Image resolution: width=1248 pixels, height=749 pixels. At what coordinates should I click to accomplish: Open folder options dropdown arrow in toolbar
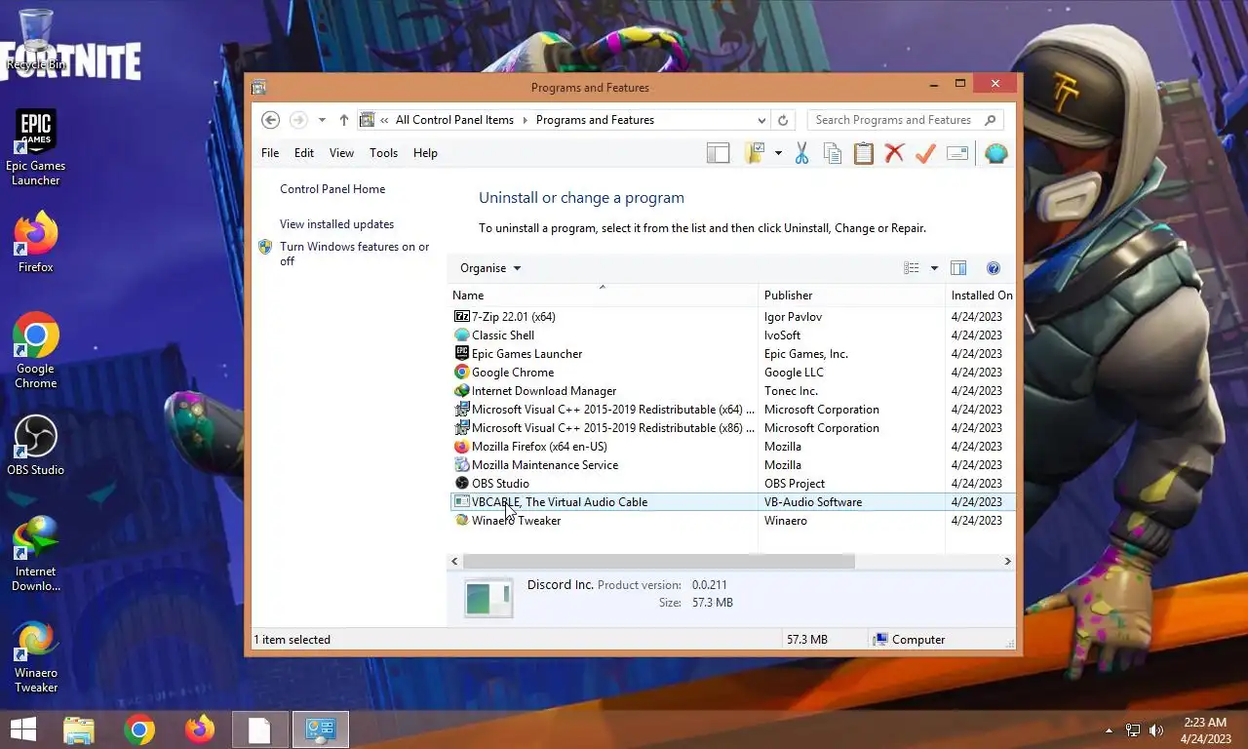[778, 153]
